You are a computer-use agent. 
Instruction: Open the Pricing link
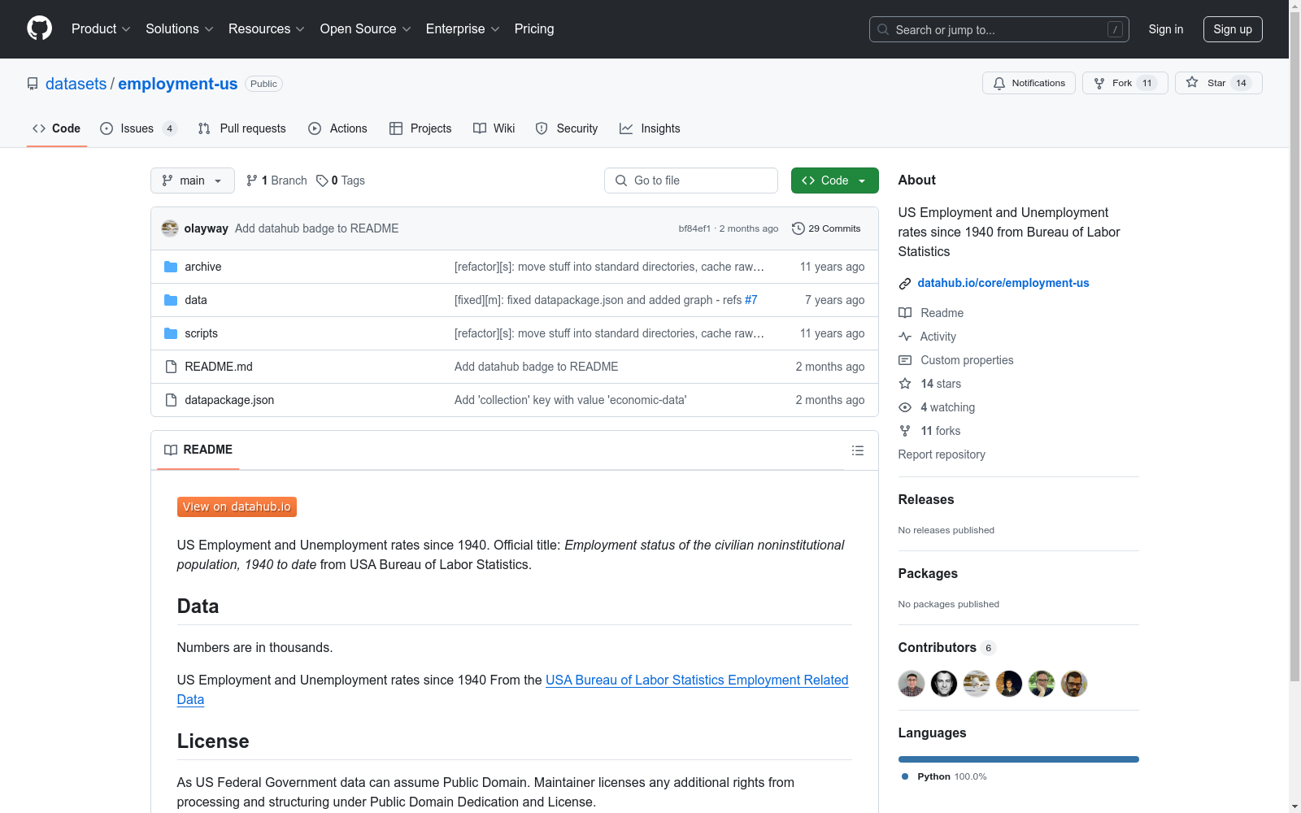coord(534,29)
